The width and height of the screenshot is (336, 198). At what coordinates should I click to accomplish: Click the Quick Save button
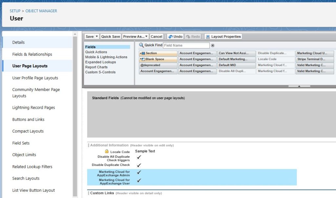(x=111, y=37)
